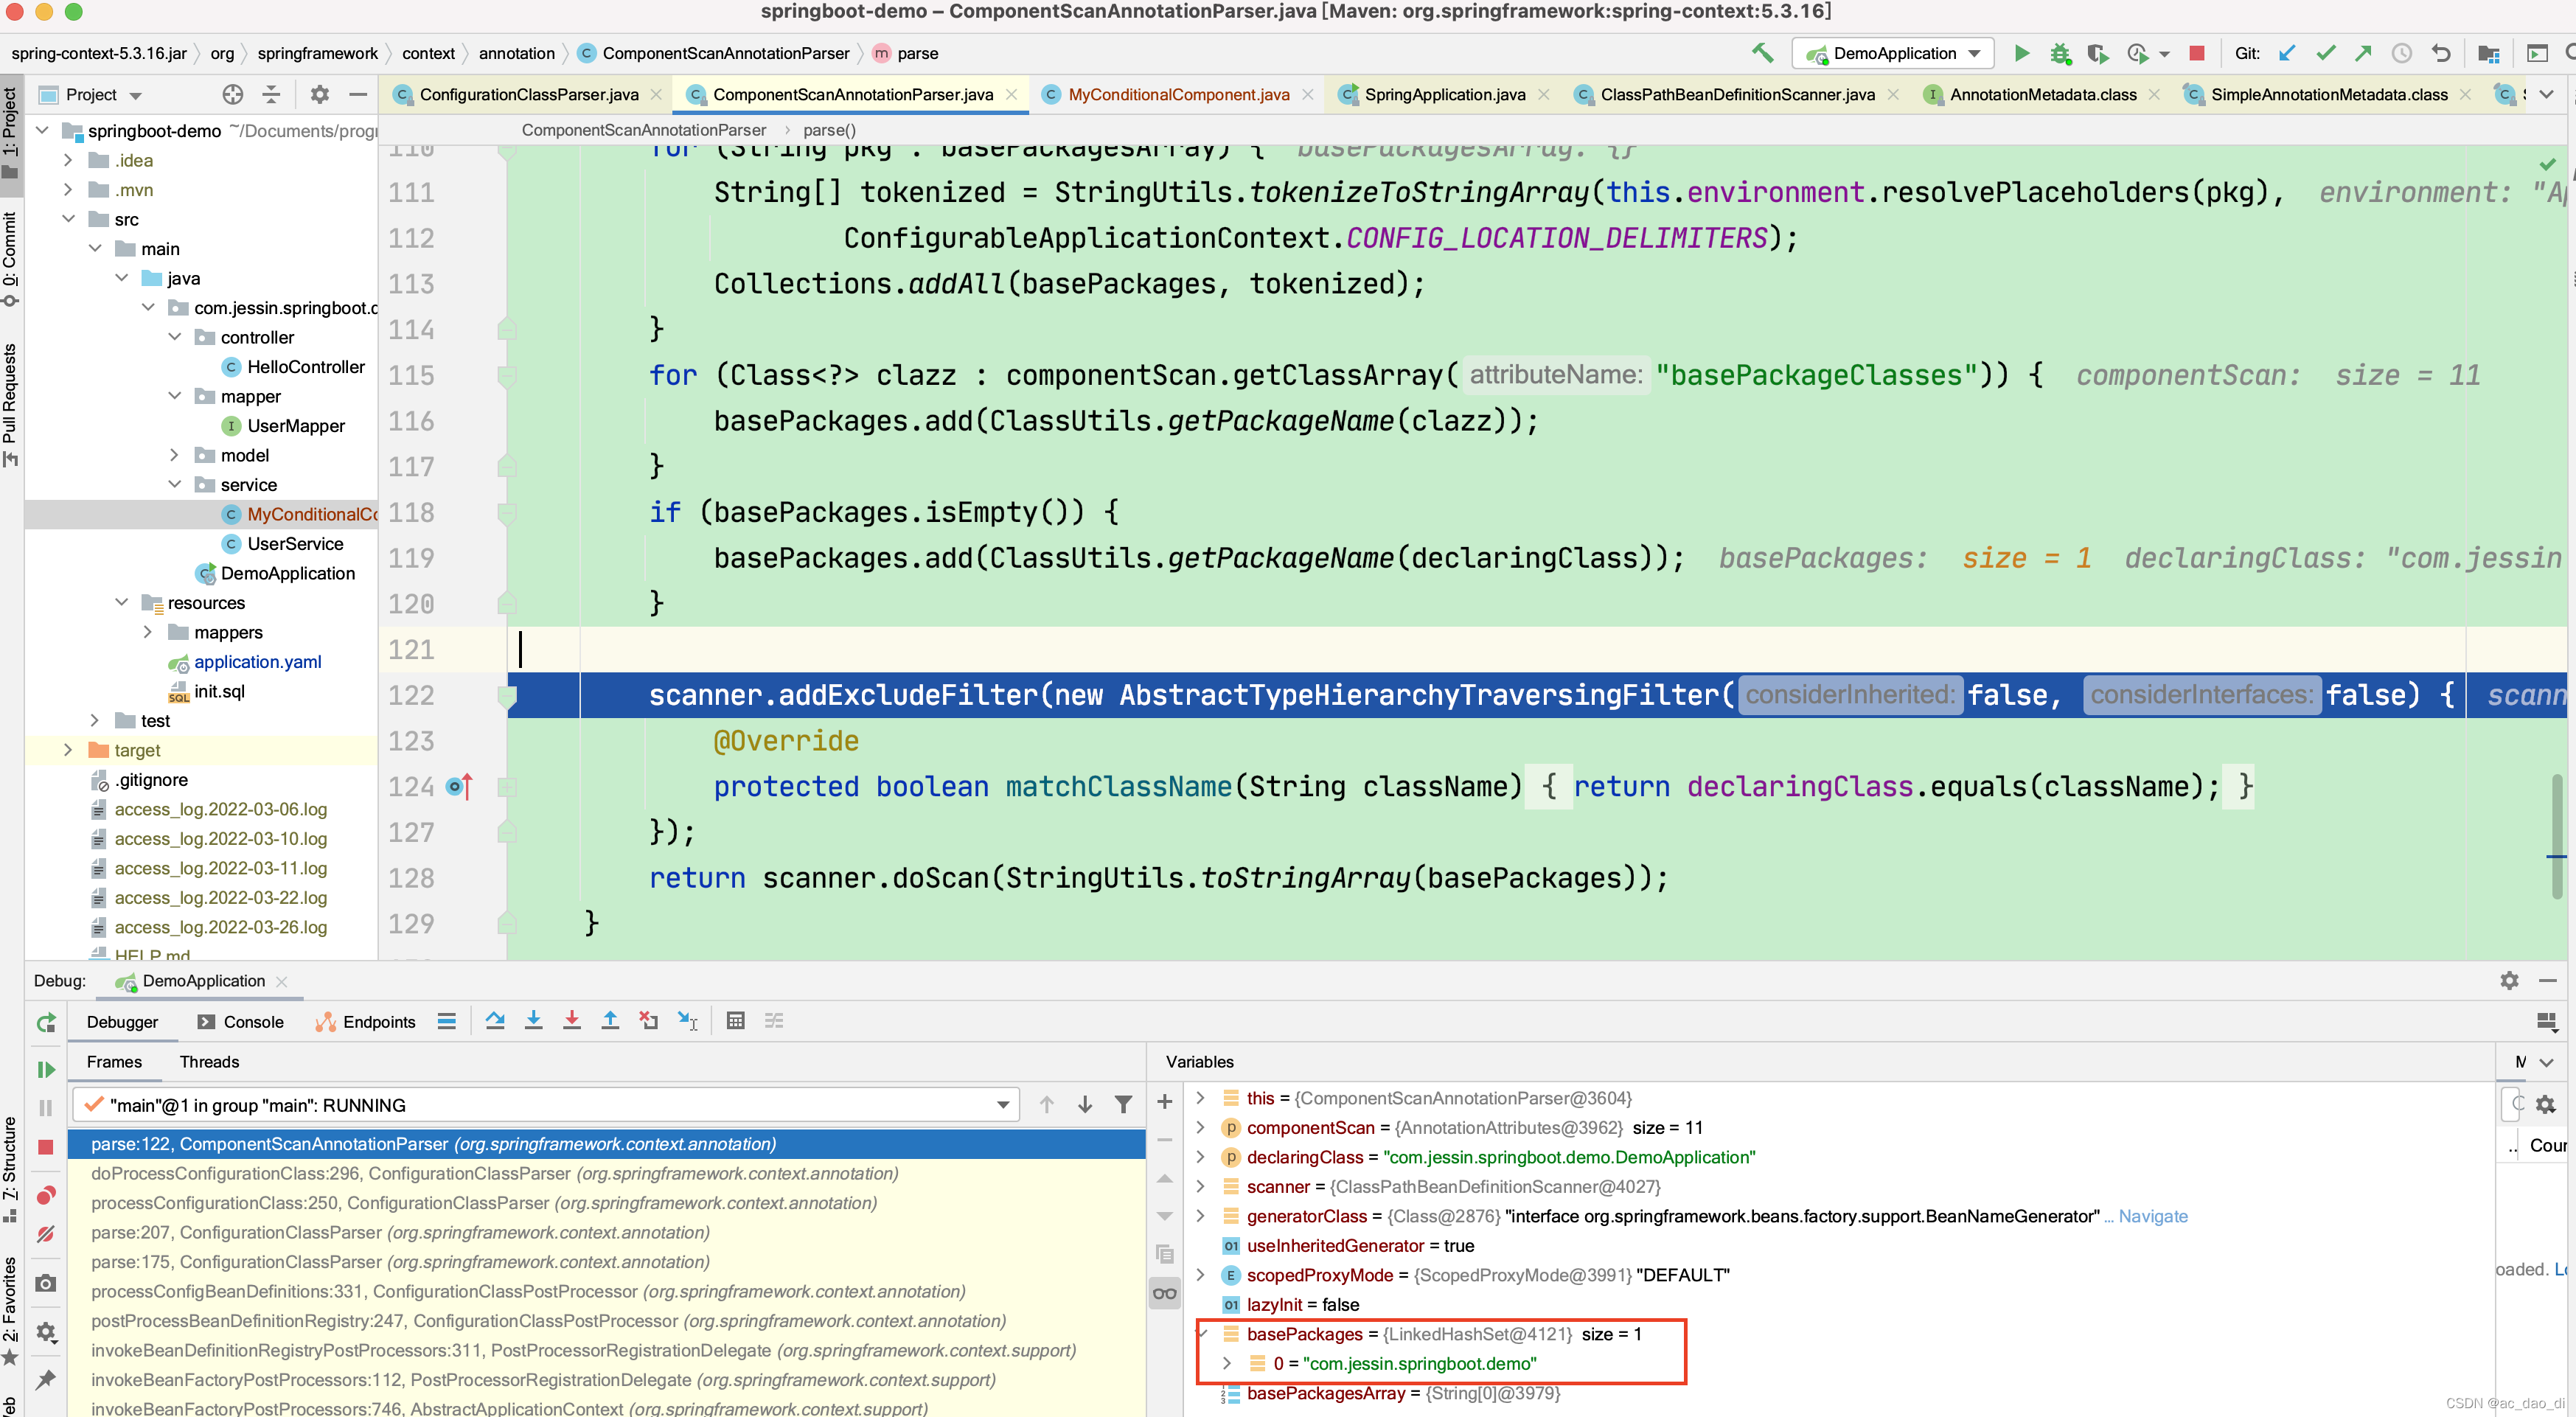2576x1417 pixels.
Task: Collapse all in Project panel
Action: pos(271,94)
